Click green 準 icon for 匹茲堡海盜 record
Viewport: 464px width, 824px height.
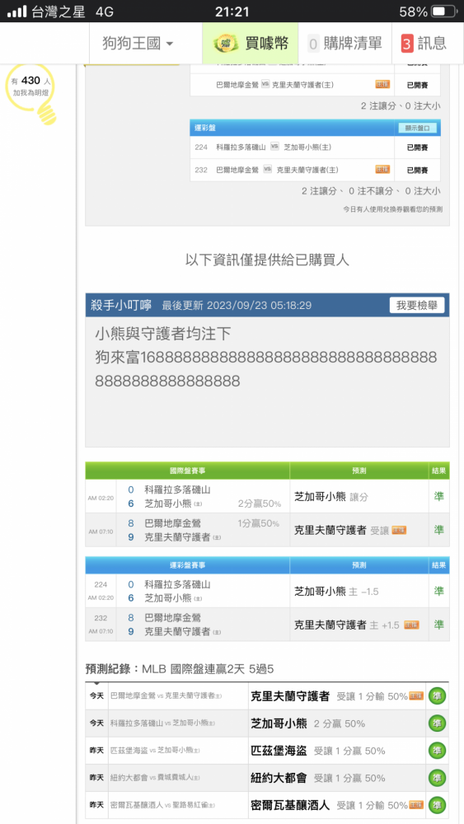tap(437, 751)
